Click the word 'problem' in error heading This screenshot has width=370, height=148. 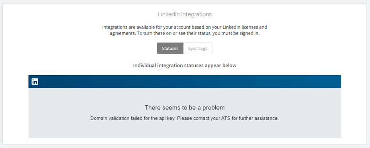click(214, 108)
